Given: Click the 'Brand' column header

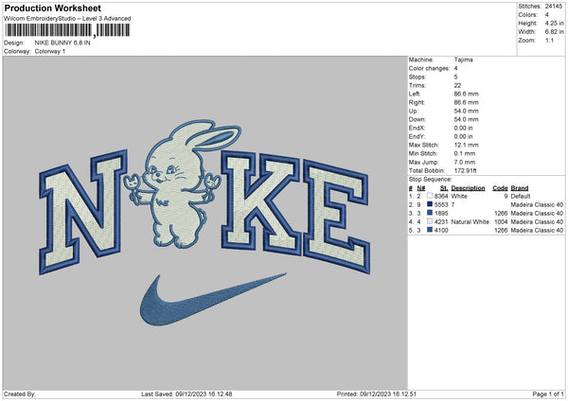Looking at the screenshot, I should click(x=520, y=188).
